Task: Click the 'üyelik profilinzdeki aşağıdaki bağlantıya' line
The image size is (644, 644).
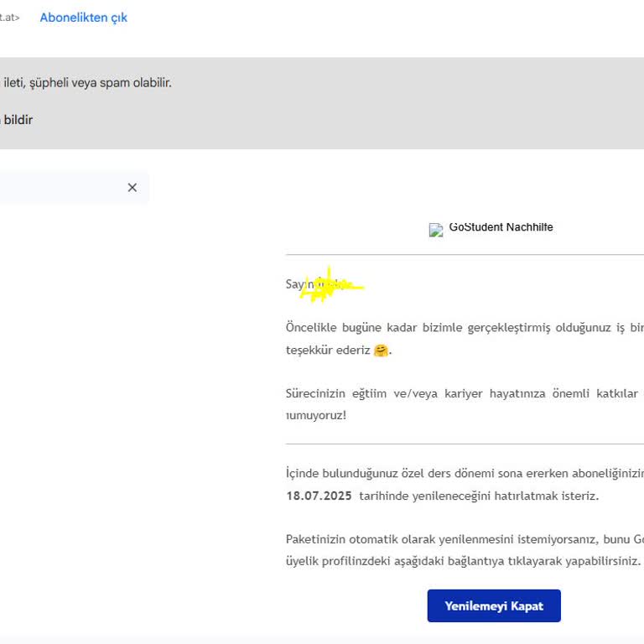Action: pos(463,561)
